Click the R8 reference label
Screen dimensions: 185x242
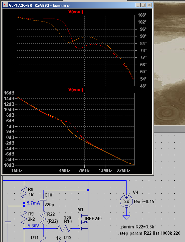tap(31, 189)
